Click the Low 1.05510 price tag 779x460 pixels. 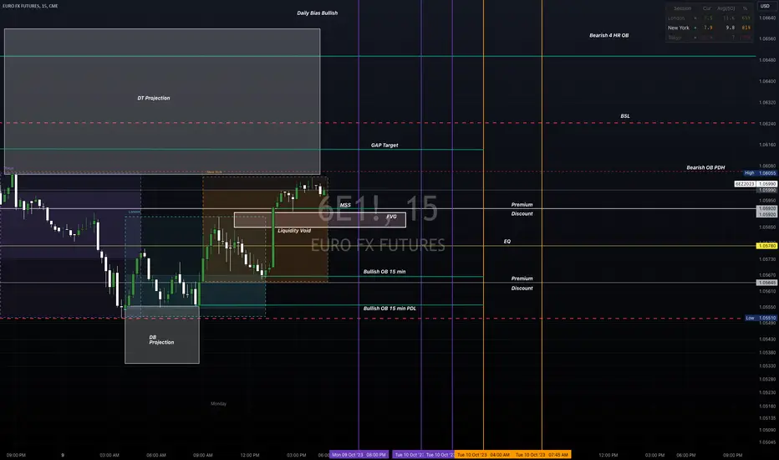point(761,318)
